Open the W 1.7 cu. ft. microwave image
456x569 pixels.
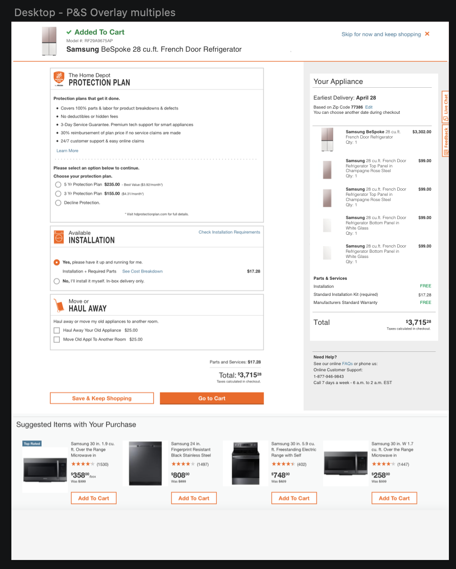[x=346, y=463]
